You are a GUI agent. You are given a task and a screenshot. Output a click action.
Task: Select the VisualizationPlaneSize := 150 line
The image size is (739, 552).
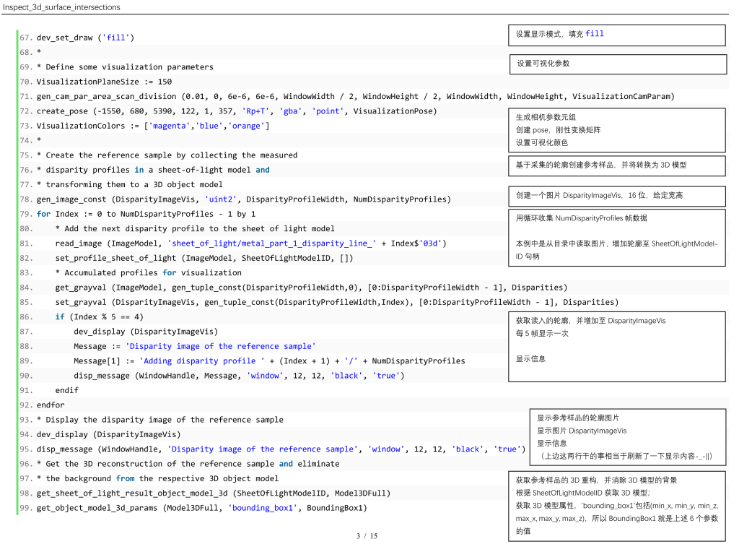click(x=104, y=82)
